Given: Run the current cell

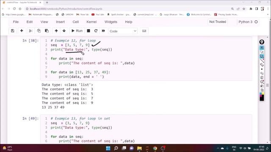Looking at the screenshot, I should (x=77, y=31).
